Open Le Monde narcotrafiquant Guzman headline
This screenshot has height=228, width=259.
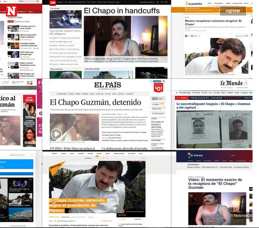213,106
